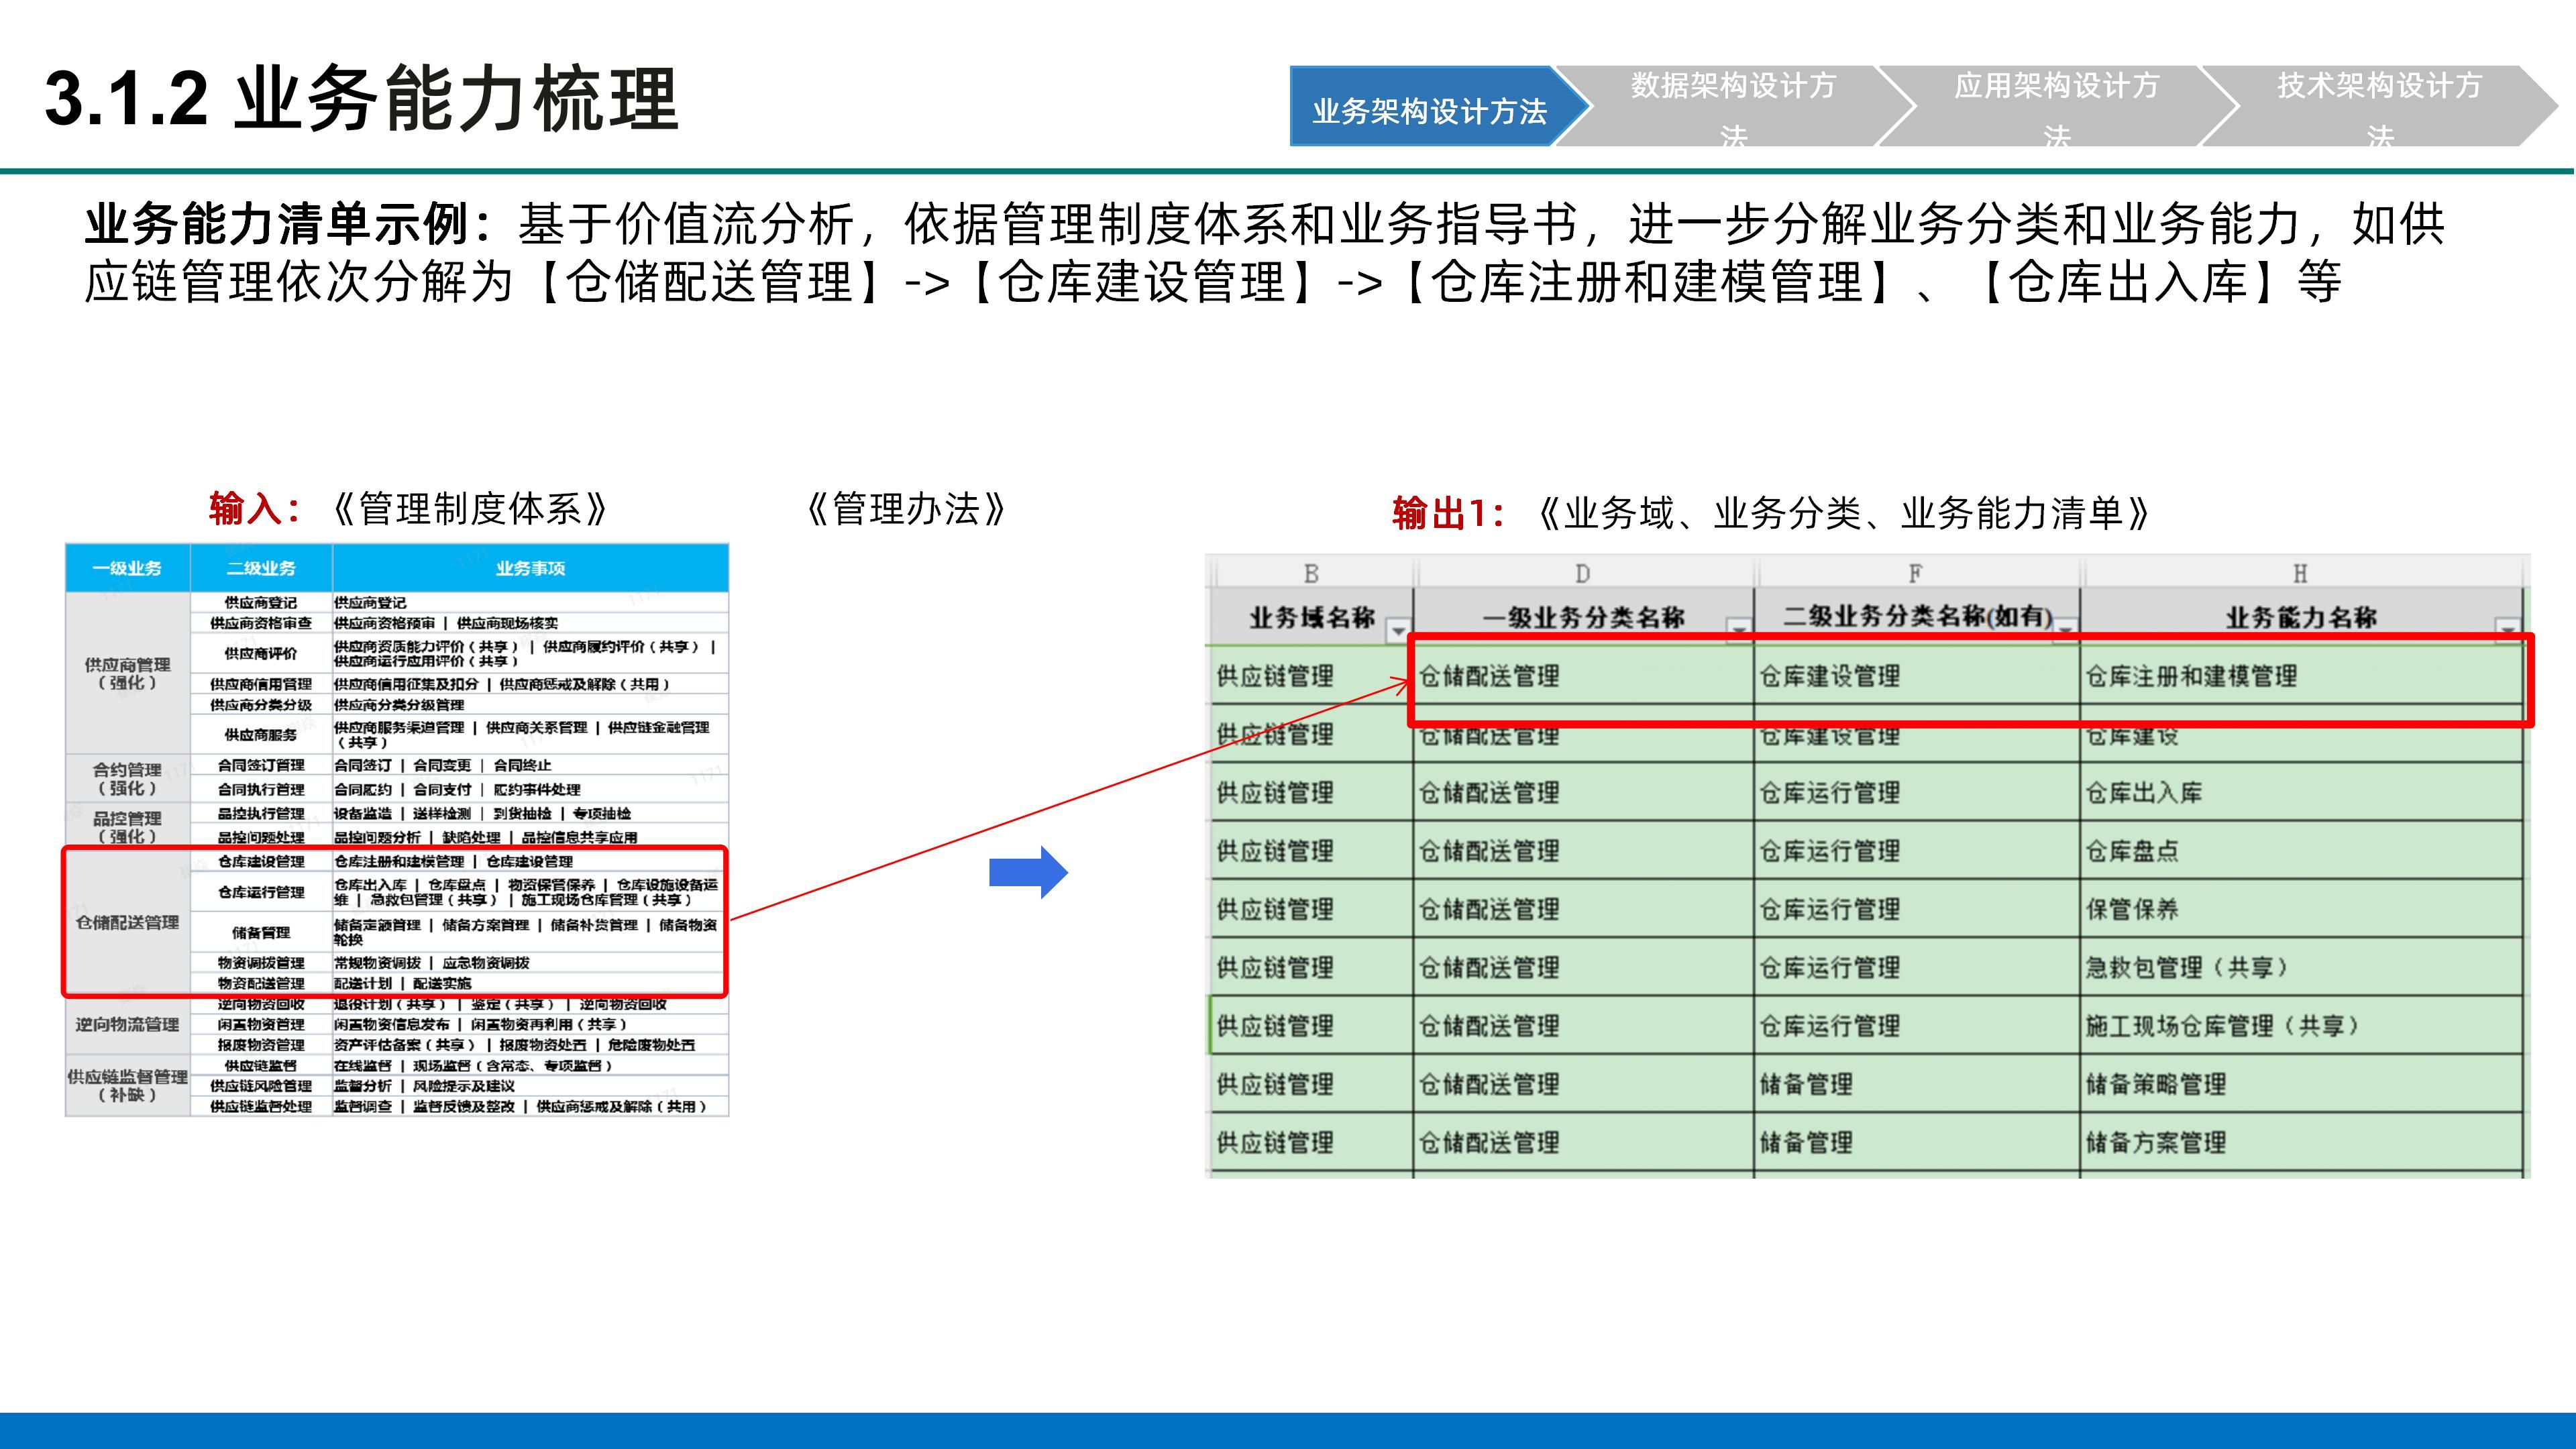
Task: Click the 闲置物资管理 cell
Action: [x=261, y=1024]
